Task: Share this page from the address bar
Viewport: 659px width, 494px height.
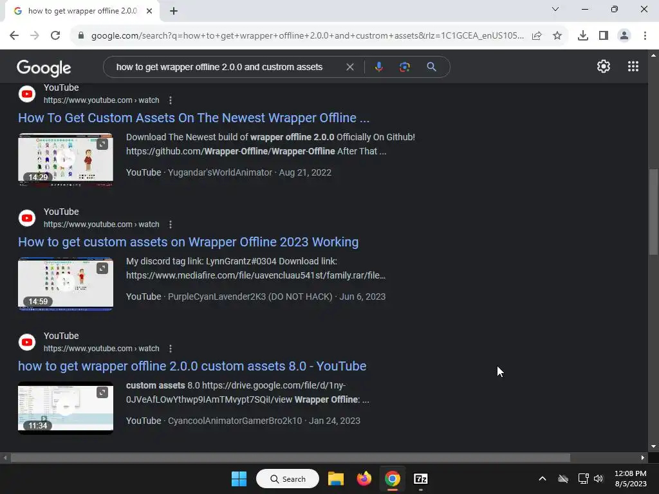Action: [537, 36]
